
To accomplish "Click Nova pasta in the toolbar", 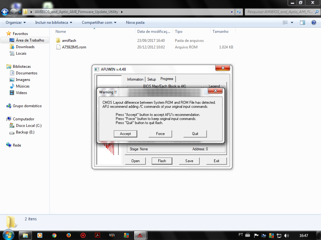I will (x=135, y=22).
